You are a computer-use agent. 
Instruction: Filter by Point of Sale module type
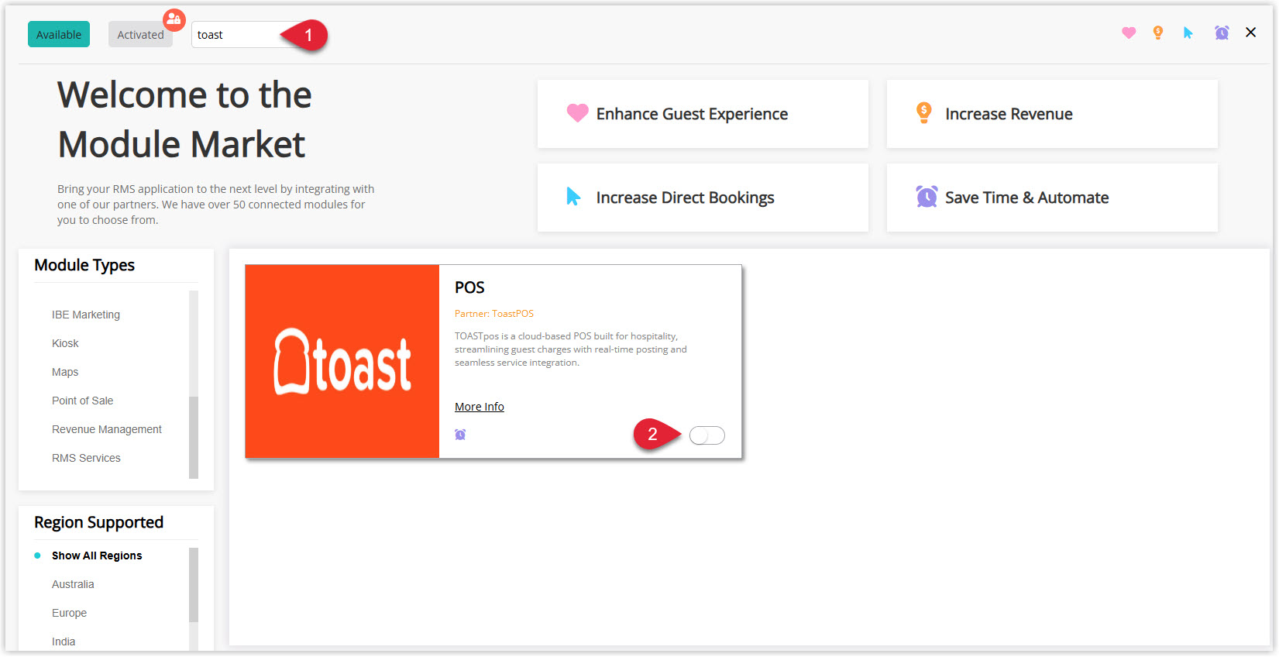pos(82,401)
